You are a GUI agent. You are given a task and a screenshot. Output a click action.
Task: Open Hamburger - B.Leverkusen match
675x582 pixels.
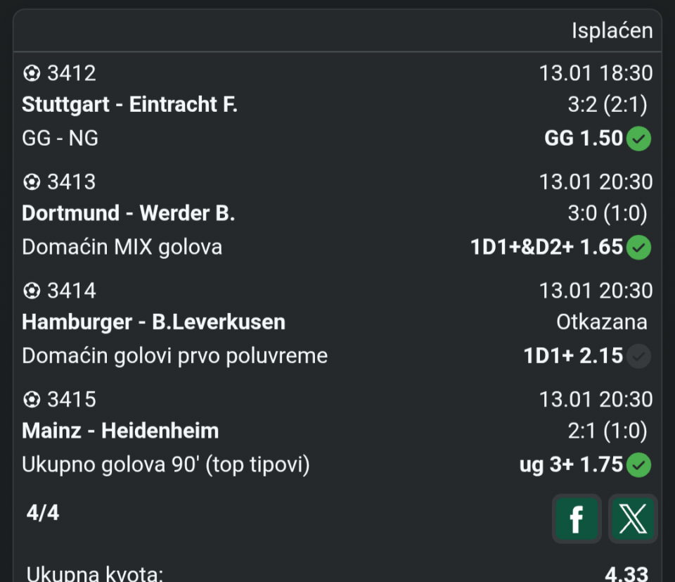[x=153, y=322]
